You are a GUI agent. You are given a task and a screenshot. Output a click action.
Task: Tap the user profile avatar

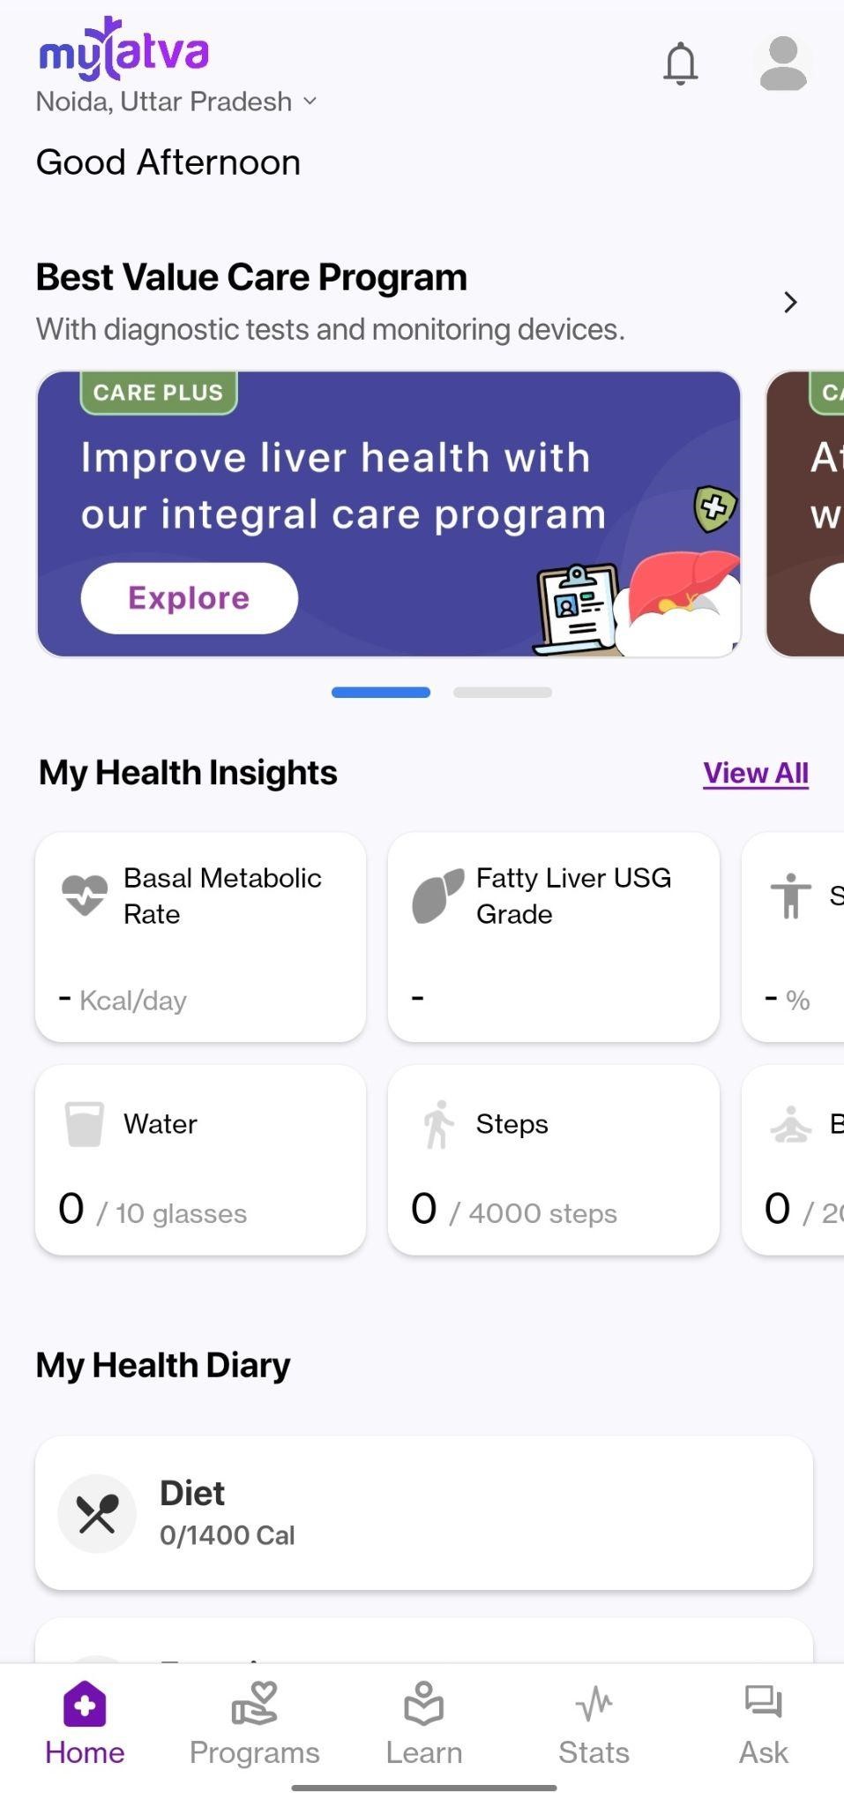(782, 64)
